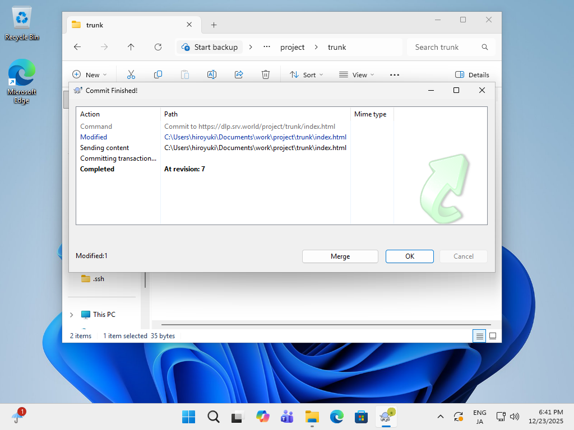Paste from clipboard in Explorer toolbar
This screenshot has width=574, height=430.
pos(185,74)
